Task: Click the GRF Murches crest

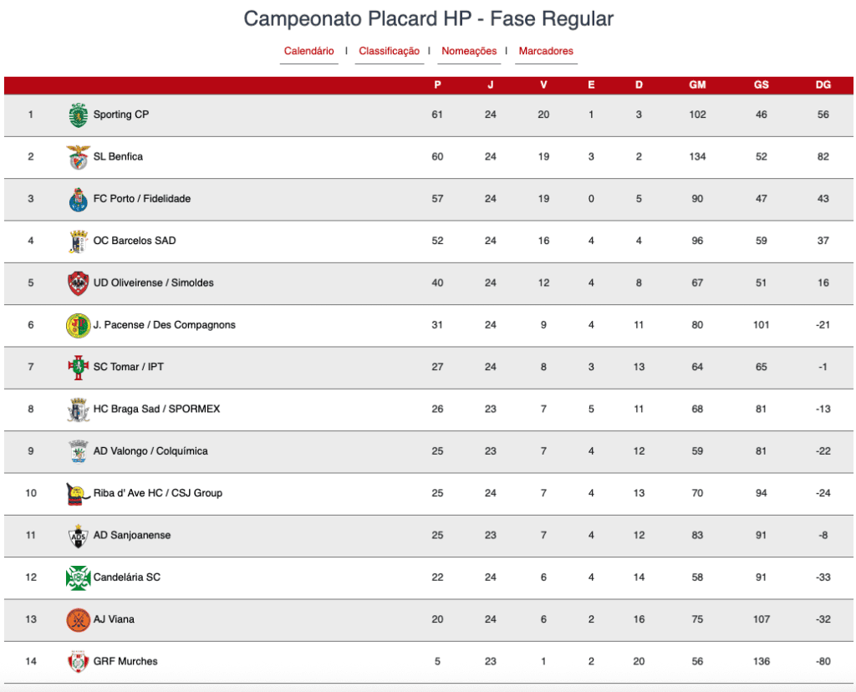Action: pyautogui.click(x=78, y=661)
